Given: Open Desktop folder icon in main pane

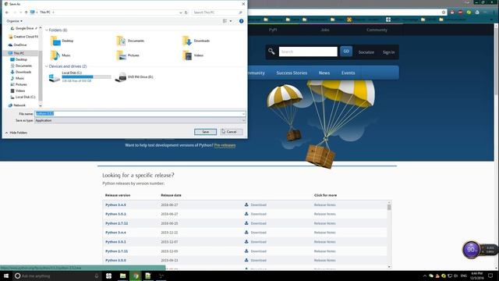Looking at the screenshot, I should [55, 41].
